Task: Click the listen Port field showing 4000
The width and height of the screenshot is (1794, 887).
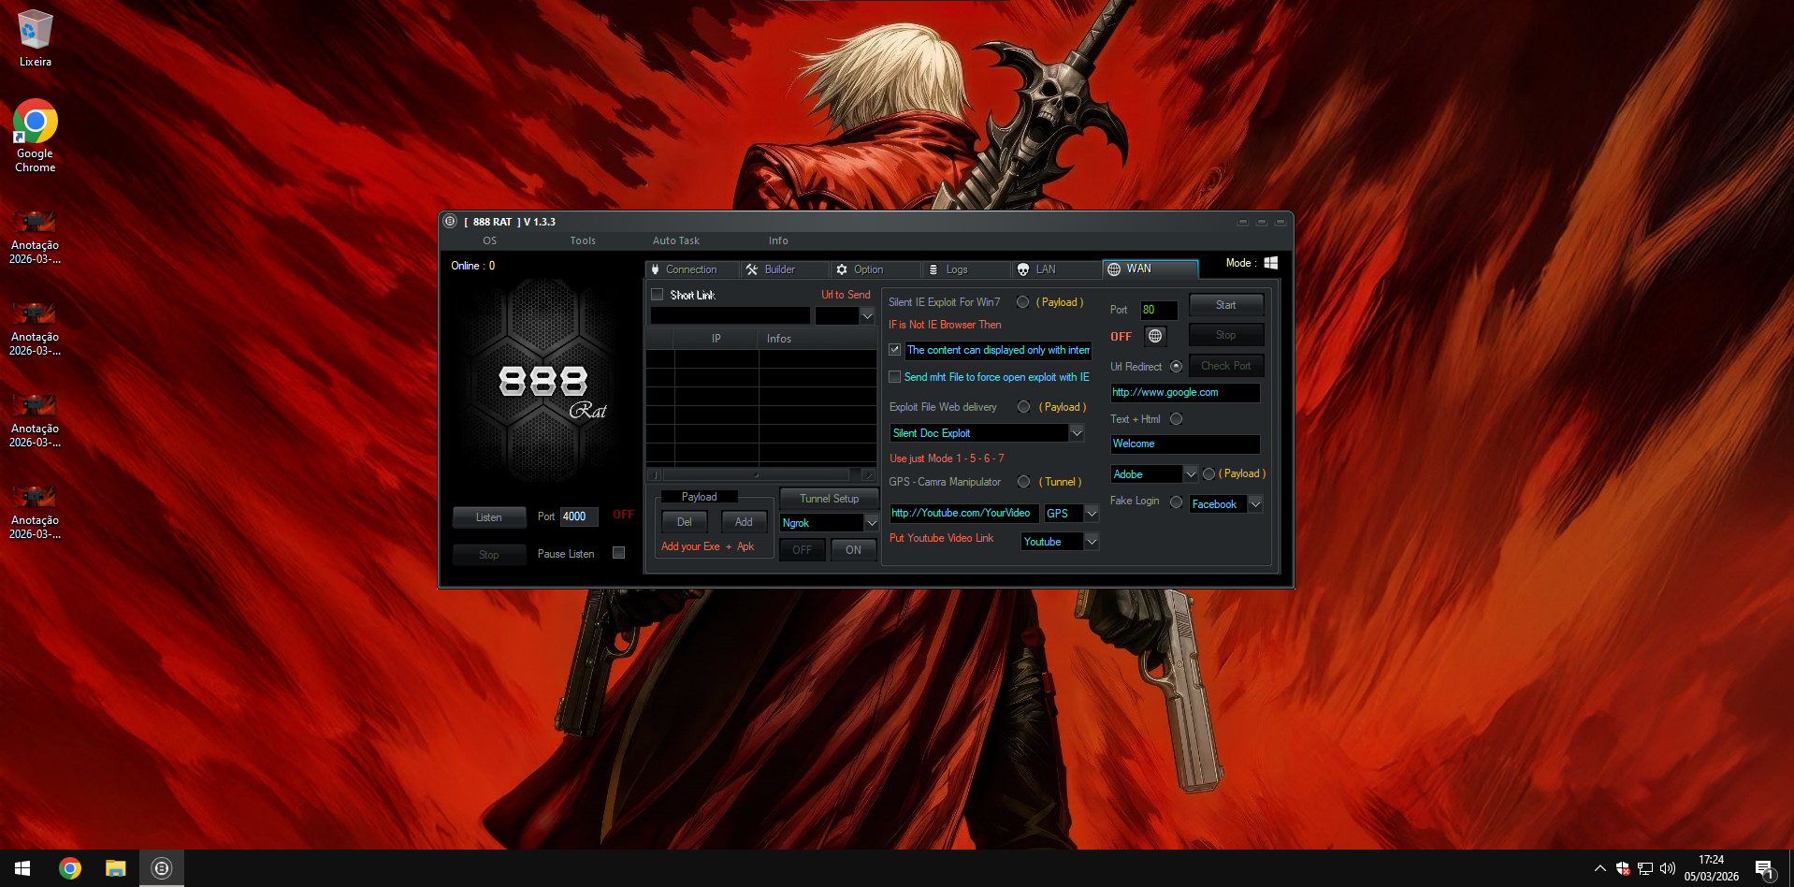Action: click(579, 516)
